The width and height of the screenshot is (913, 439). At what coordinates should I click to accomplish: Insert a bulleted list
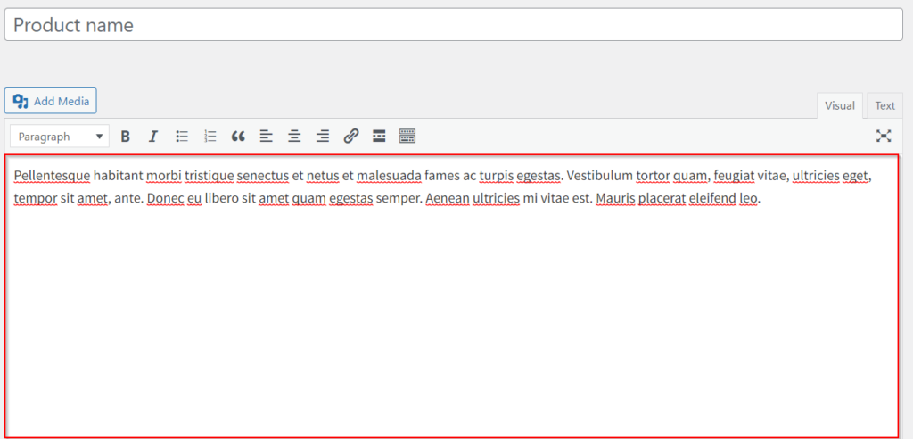[182, 137]
